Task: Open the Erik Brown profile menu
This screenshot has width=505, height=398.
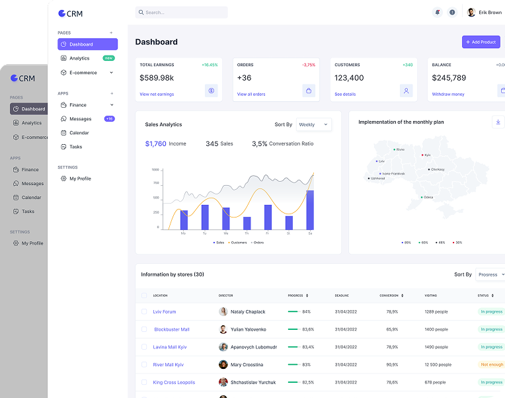Action: tap(484, 13)
